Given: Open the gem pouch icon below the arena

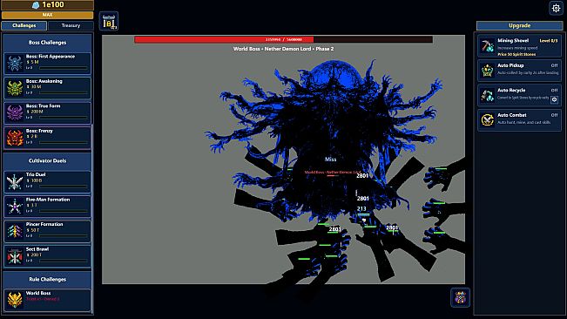Looking at the screenshot, I should click(460, 298).
